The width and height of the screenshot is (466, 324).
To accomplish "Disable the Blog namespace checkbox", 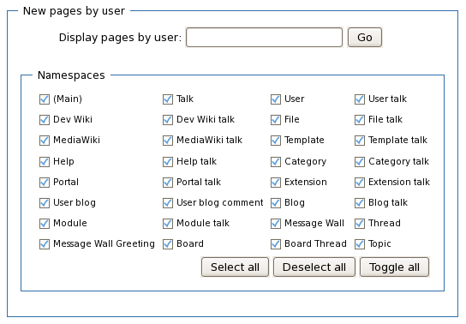I will click(x=276, y=203).
